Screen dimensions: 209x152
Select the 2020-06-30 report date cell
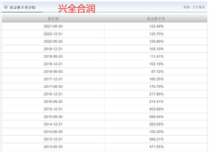click(53, 41)
